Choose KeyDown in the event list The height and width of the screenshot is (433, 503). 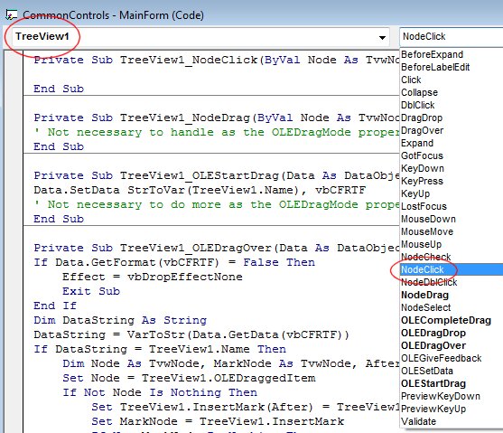point(423,168)
